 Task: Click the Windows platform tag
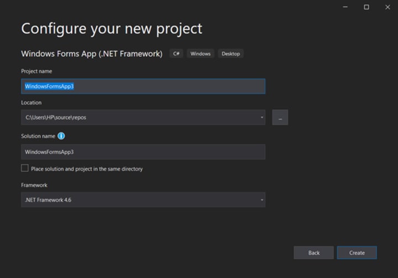201,54
